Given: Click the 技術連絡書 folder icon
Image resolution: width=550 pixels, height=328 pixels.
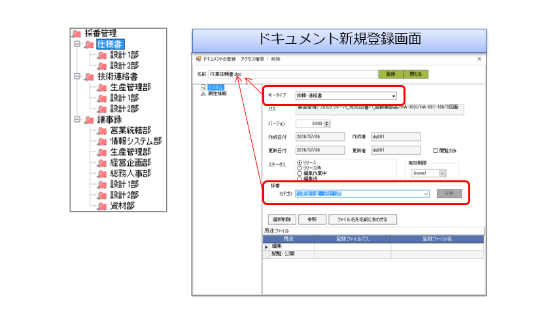Looking at the screenshot, I should (x=90, y=76).
